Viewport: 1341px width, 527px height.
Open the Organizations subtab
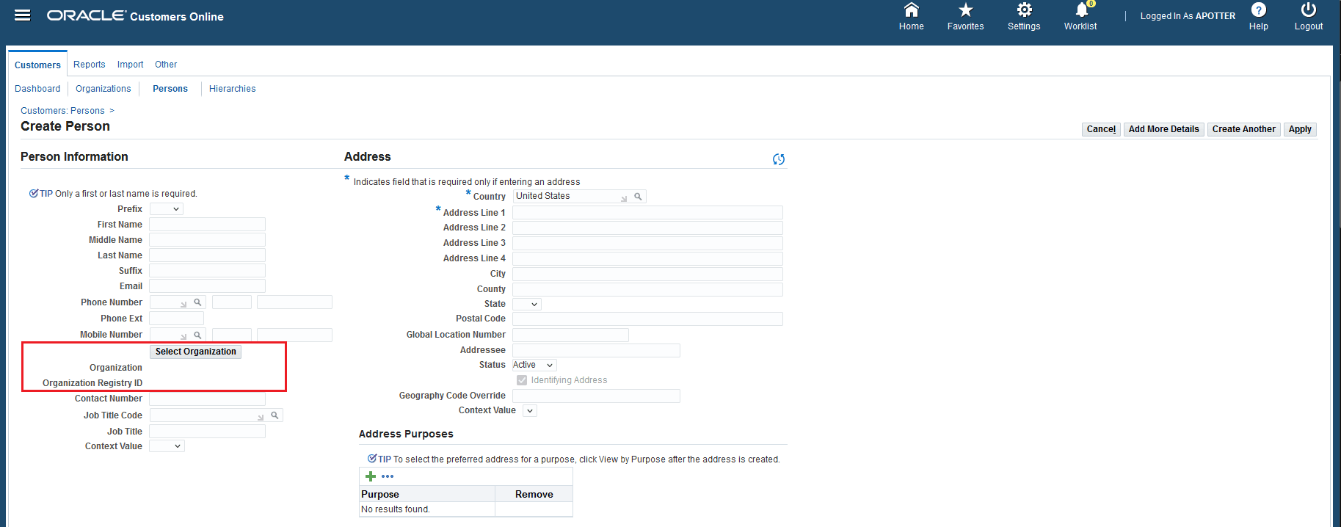pyautogui.click(x=103, y=89)
